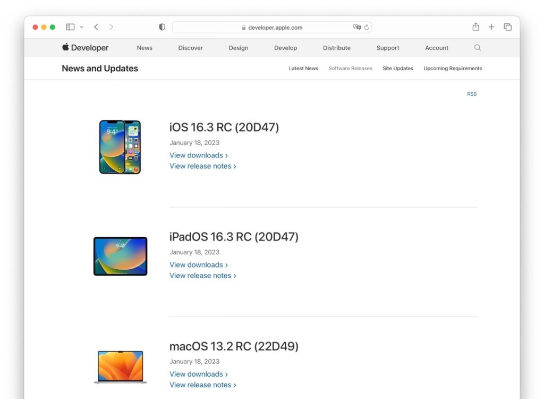
Task: Open a new tab with the plus icon
Action: (491, 27)
